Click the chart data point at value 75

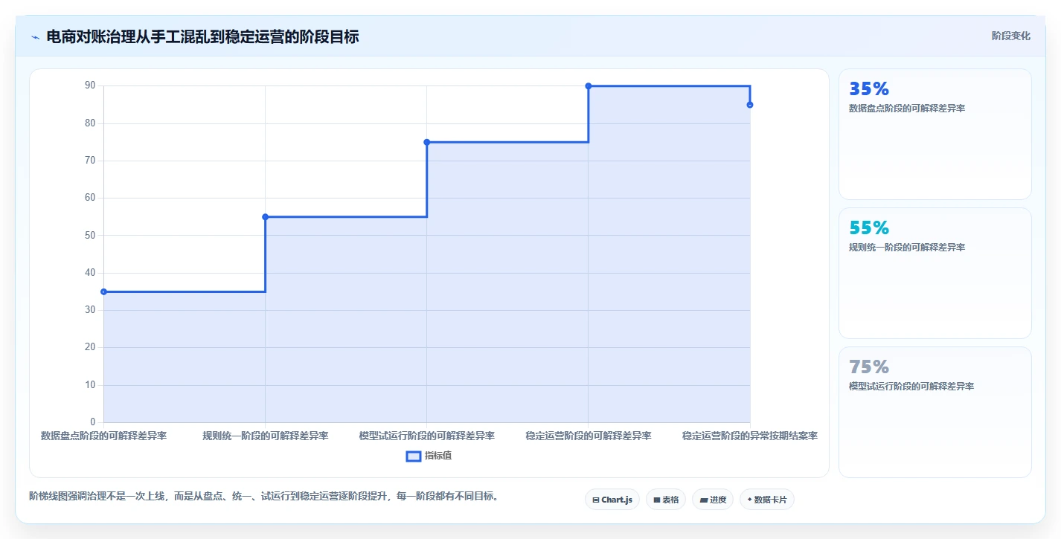[x=427, y=142]
